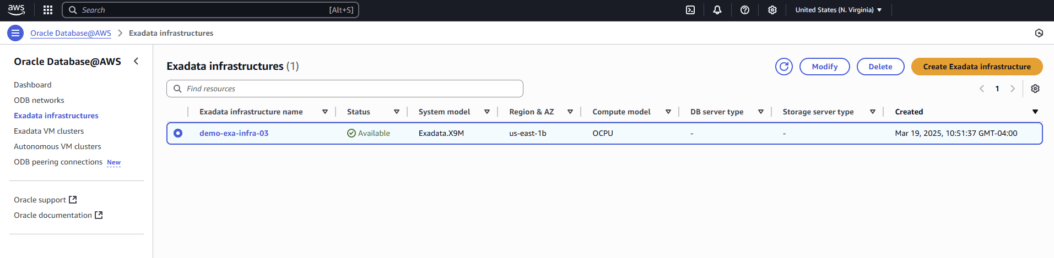Go to previous page of results

pos(982,89)
